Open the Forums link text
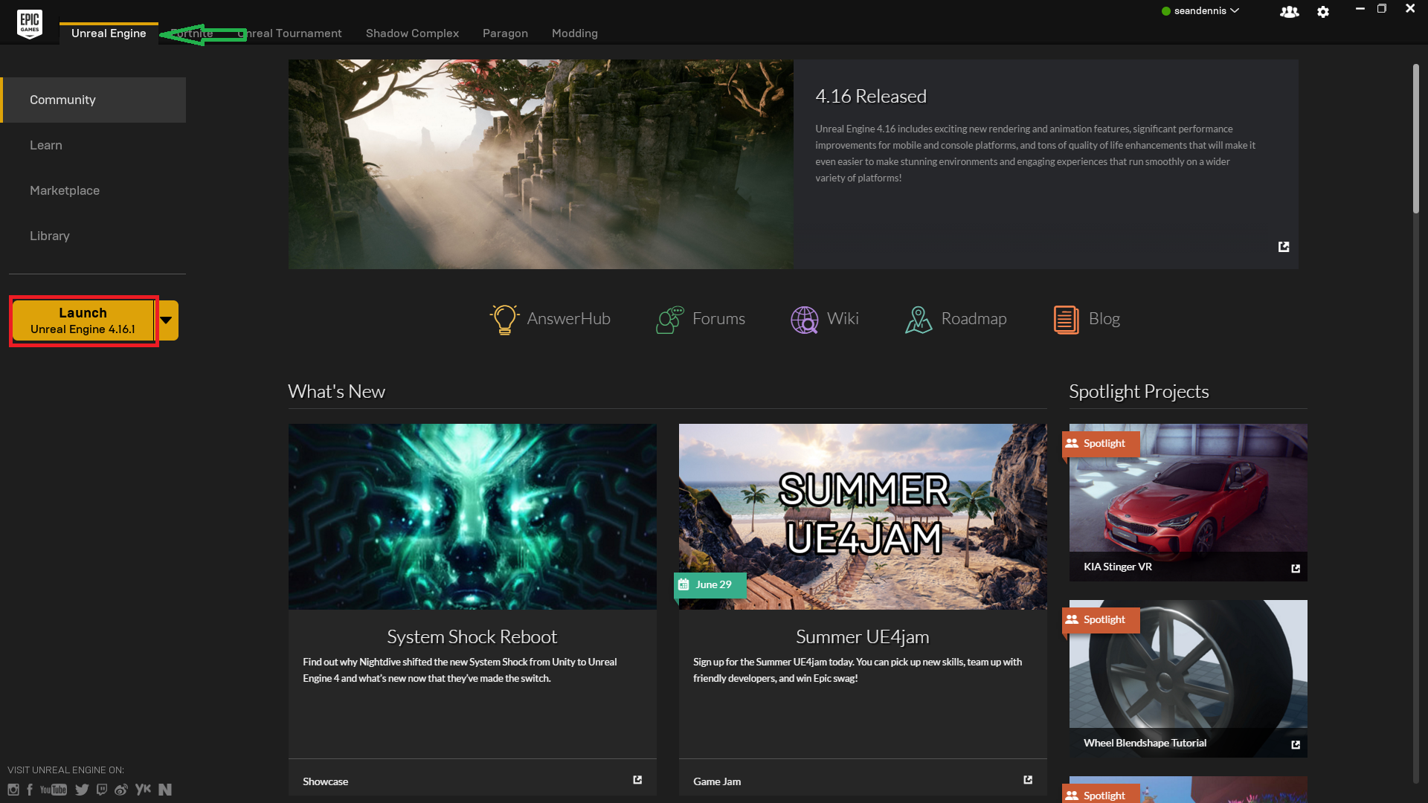Screen dimensions: 1428x803 click(718, 319)
